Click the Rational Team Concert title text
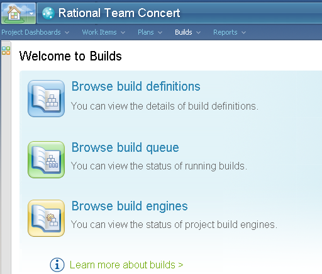 [119, 13]
